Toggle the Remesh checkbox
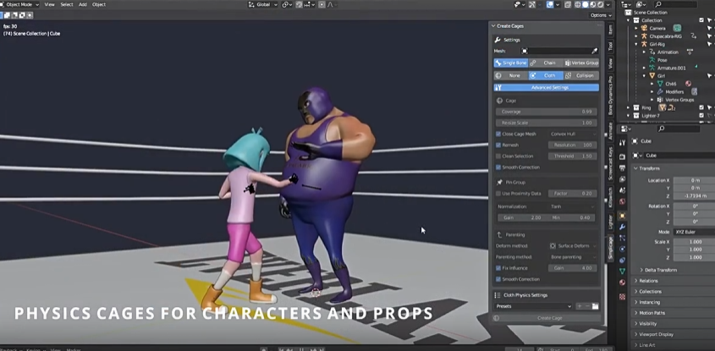Image resolution: width=715 pixels, height=351 pixels. (498, 145)
